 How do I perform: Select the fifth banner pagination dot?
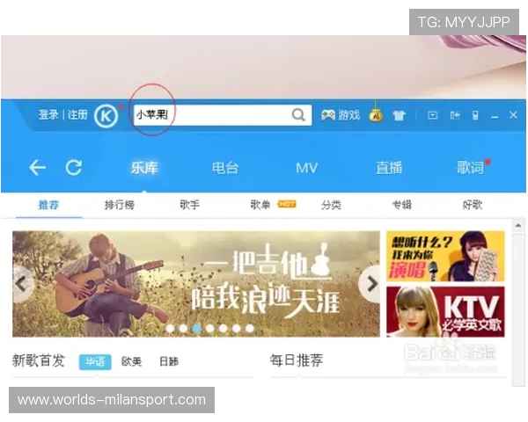224,328
